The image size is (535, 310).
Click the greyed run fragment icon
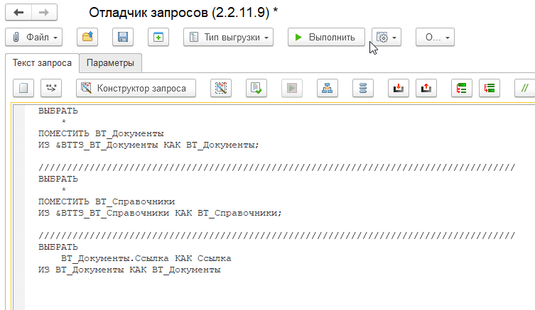coord(292,88)
